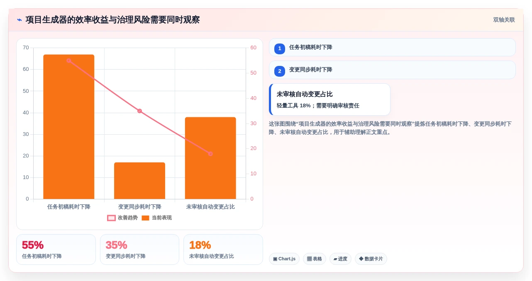Image resolution: width=532 pixels, height=281 pixels.
Task: Click the bar icon in 进度 tag
Action: (335, 259)
